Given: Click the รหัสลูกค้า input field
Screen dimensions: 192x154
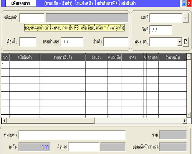Looking at the screenshot, I should coord(32,18).
